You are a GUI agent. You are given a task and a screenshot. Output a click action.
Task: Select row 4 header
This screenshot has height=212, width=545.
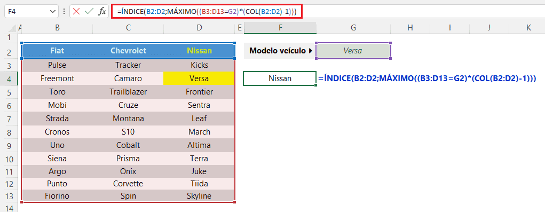pos(9,79)
